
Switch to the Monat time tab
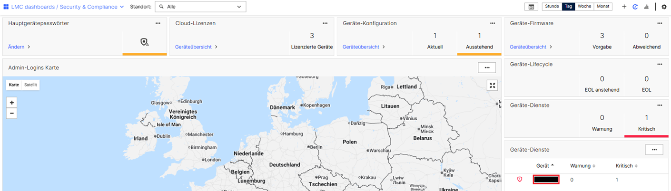(603, 7)
